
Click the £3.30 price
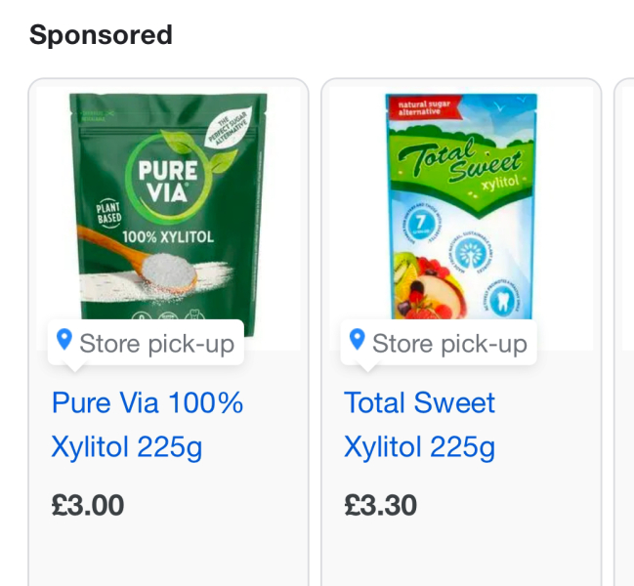click(x=381, y=505)
